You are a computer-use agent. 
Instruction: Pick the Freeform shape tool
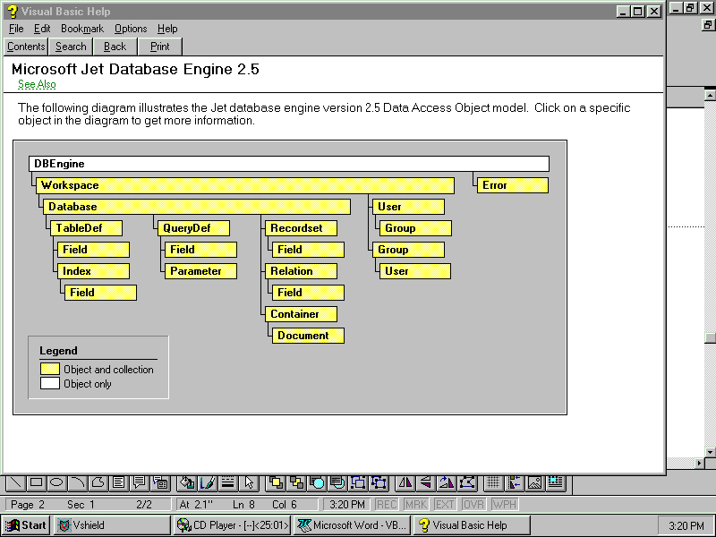coord(98,483)
